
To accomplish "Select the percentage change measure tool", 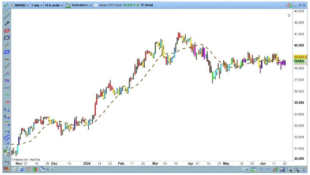I will point(6,81).
